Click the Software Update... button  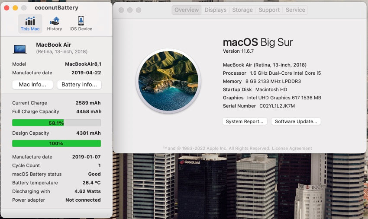(296, 121)
